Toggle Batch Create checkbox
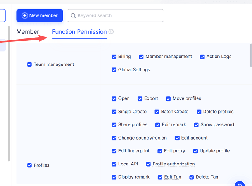The width and height of the screenshot is (252, 186). 157,112
